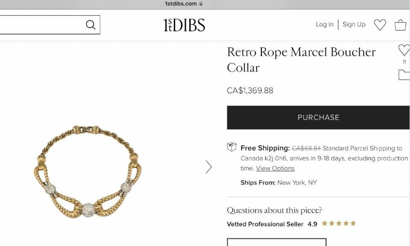This screenshot has width=410, height=246.
Task: Click the Log In link
Action: coord(325,24)
